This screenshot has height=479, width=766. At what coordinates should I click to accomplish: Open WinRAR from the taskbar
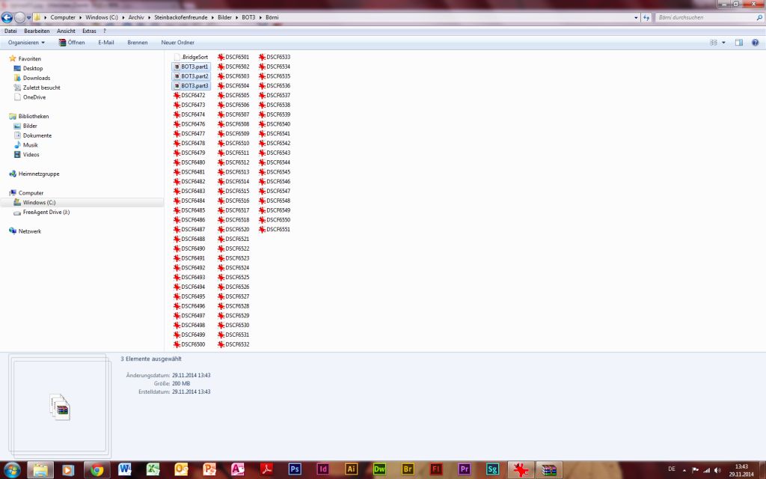548,469
